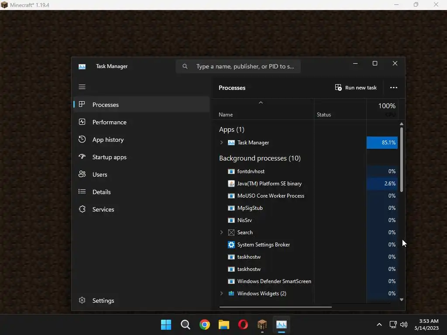Click the System Settings Broker gear icon
This screenshot has width=447, height=335.
pos(231,244)
